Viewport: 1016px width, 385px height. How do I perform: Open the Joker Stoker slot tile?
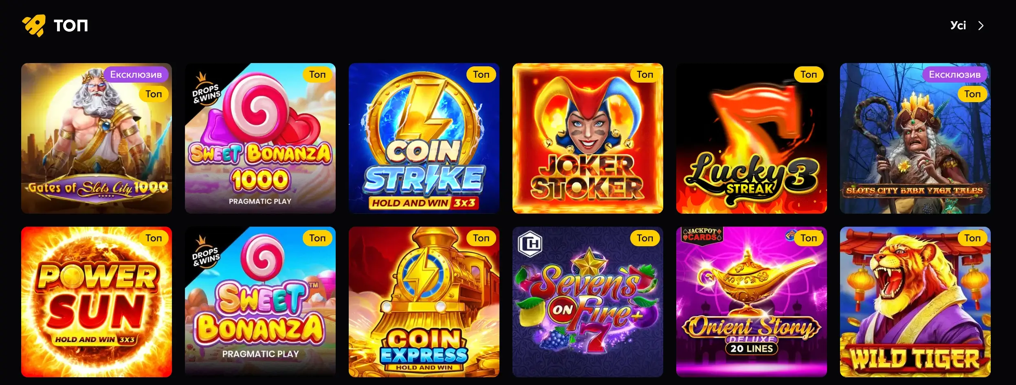(588, 138)
